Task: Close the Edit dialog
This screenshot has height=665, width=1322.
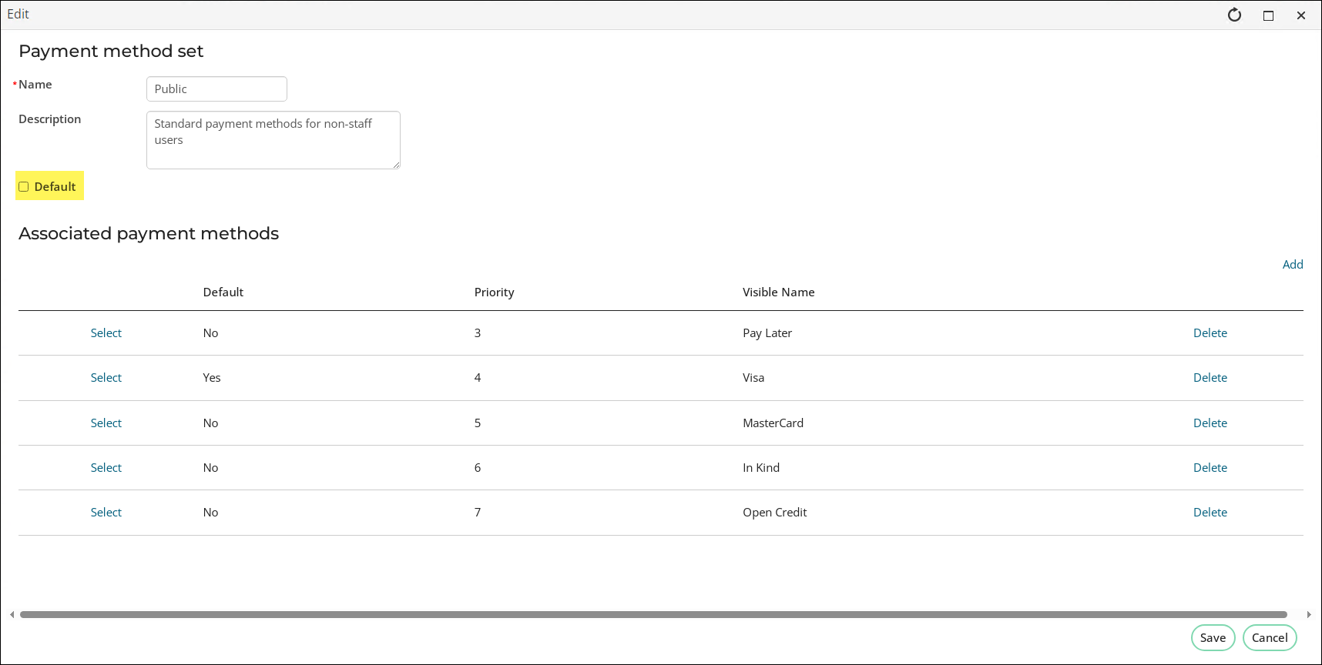Action: coord(1301,15)
